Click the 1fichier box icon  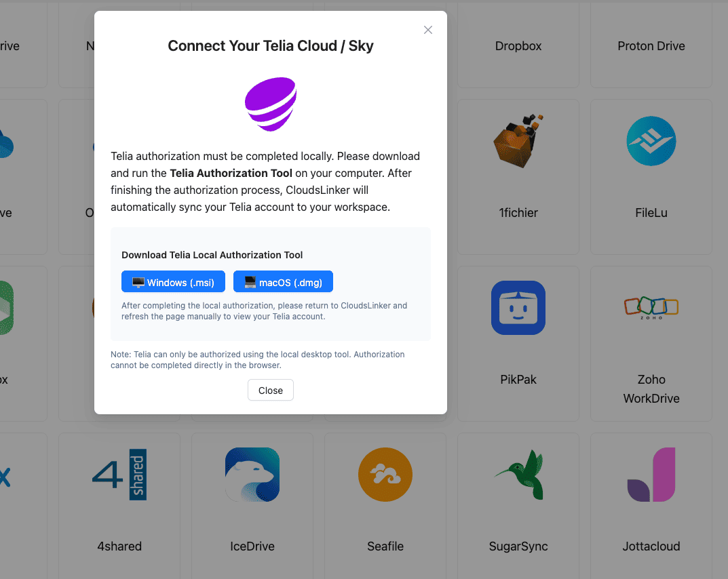[518, 140]
